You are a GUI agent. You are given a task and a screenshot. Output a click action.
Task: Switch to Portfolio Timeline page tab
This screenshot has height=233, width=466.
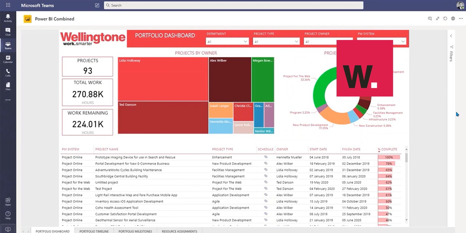tap(94, 231)
